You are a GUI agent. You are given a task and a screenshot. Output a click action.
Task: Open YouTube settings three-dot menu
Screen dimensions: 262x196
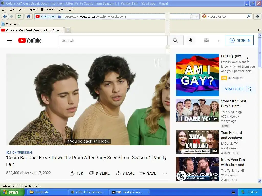(219, 40)
